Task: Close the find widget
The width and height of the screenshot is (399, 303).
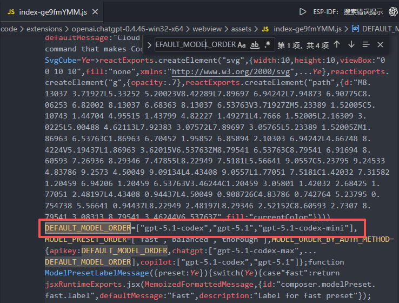Action: point(380,44)
